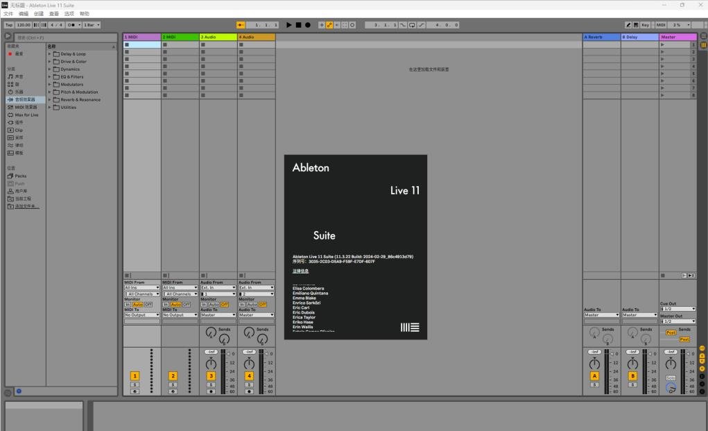
Task: Click track 3 volume fader handle
Action: click(x=227, y=354)
